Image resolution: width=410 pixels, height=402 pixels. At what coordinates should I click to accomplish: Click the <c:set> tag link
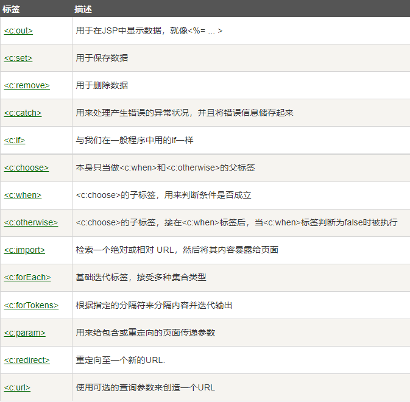click(18, 58)
